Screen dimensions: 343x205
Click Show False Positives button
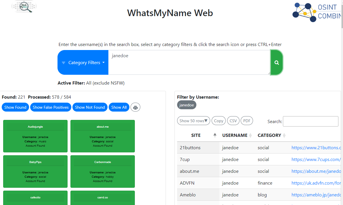click(51, 108)
